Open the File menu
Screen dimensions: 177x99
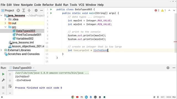click(x=3, y=5)
